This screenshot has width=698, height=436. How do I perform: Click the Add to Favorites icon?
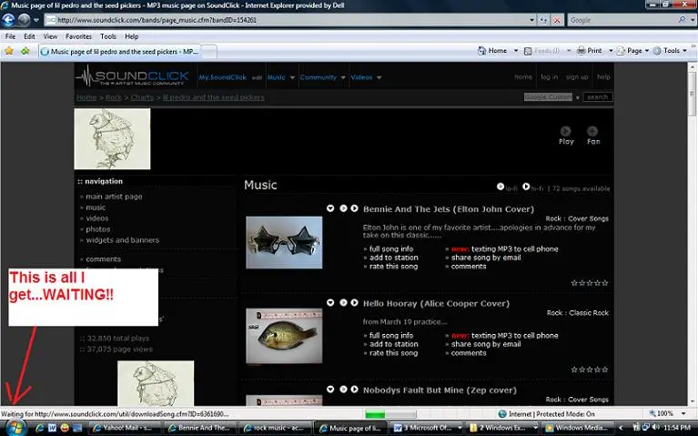(25, 51)
